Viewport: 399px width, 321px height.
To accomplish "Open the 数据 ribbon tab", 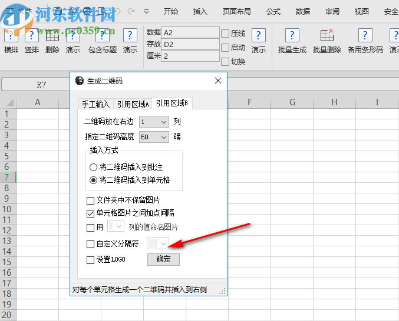I will coord(303,11).
